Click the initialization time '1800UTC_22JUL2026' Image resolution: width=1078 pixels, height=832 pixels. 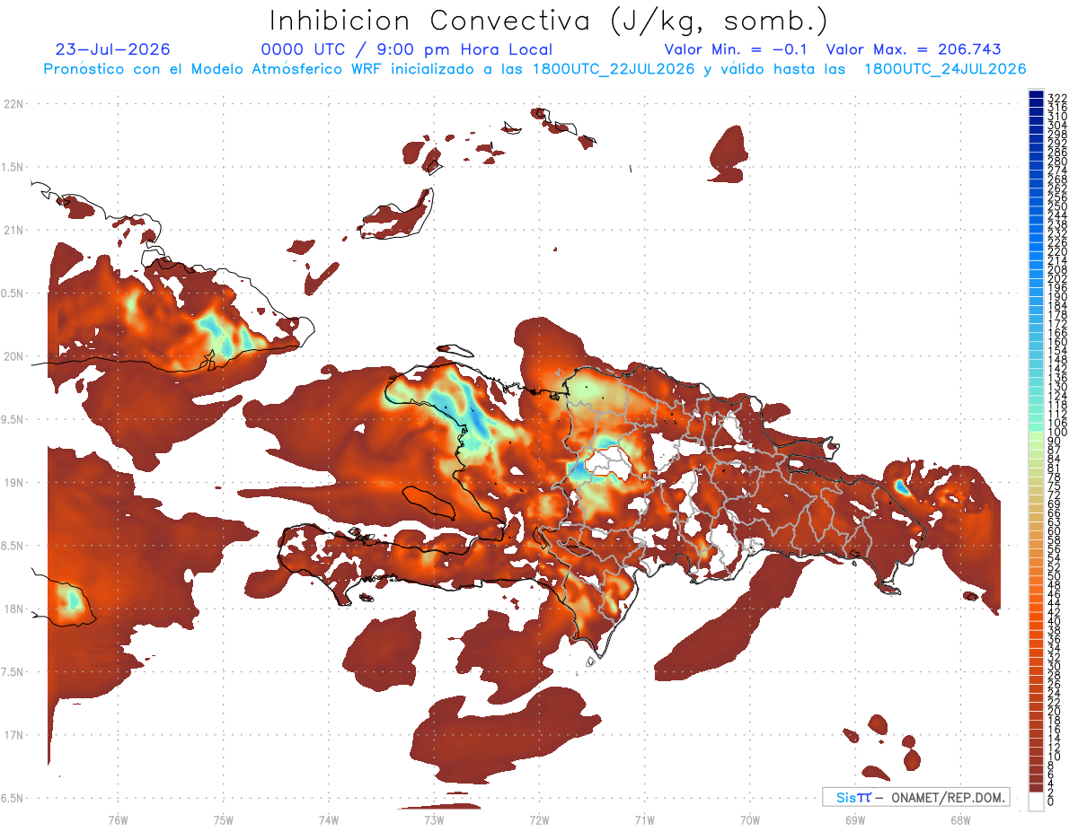coord(614,69)
